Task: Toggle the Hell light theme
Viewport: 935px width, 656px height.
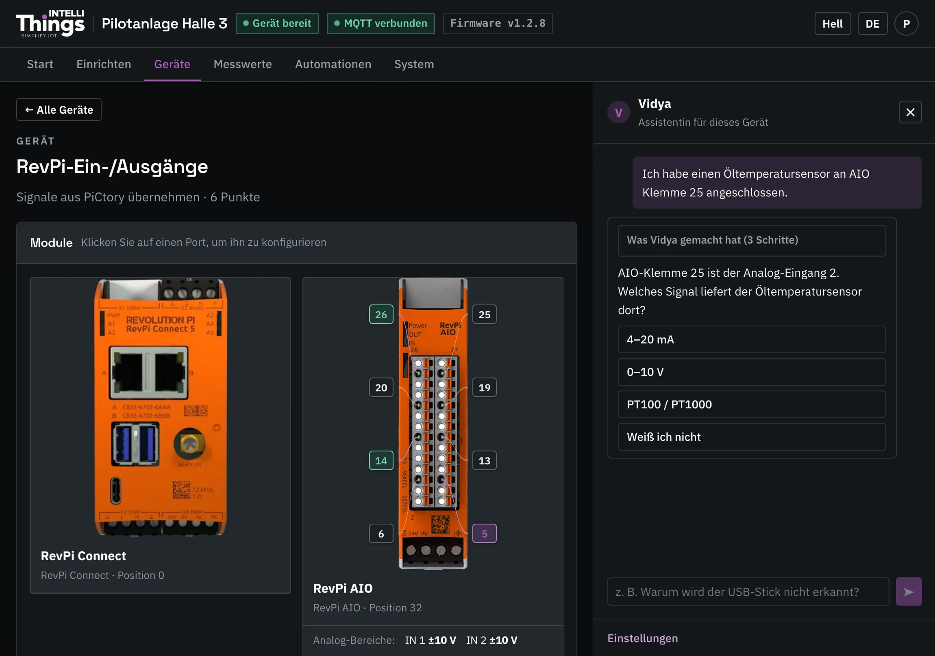Action: click(x=832, y=24)
